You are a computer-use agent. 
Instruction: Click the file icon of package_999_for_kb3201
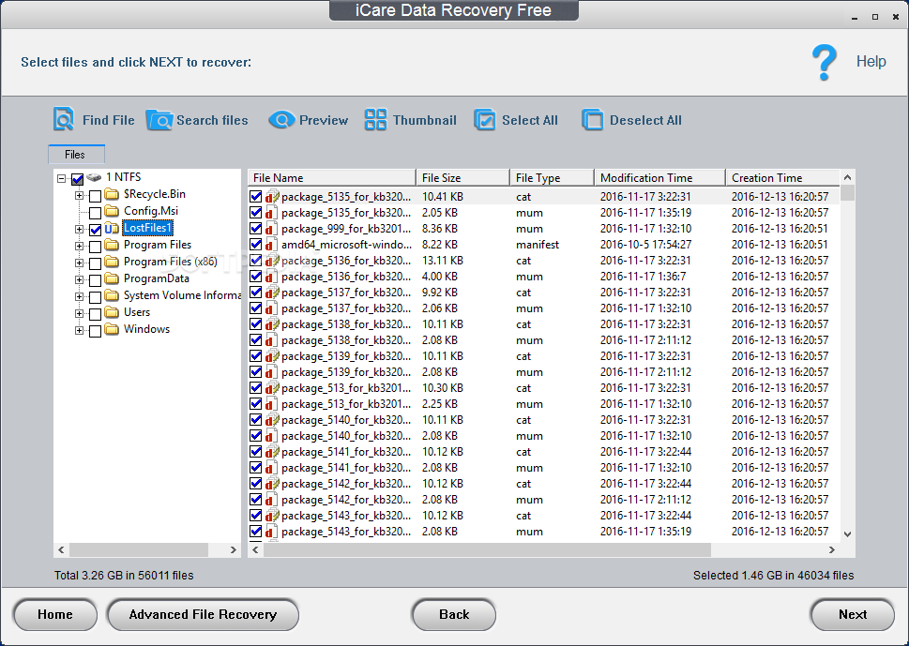(272, 228)
